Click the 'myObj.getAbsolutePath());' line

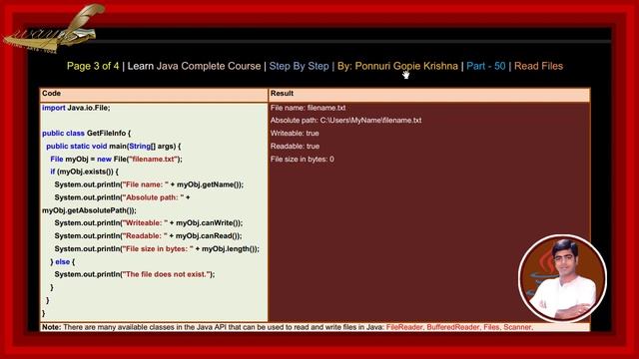click(89, 210)
